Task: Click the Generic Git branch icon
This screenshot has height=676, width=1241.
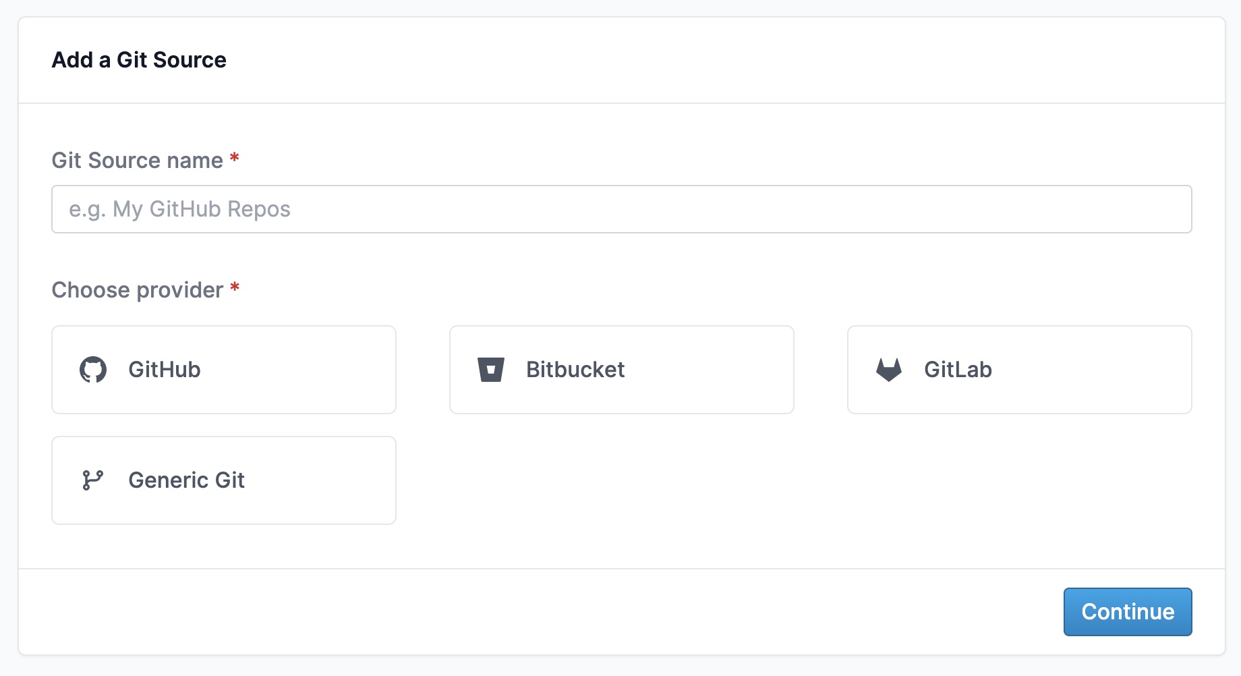Action: click(93, 480)
